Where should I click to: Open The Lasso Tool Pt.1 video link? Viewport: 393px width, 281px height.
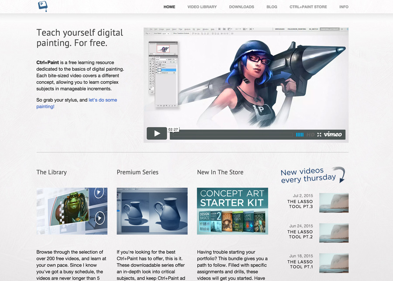pos(300,264)
